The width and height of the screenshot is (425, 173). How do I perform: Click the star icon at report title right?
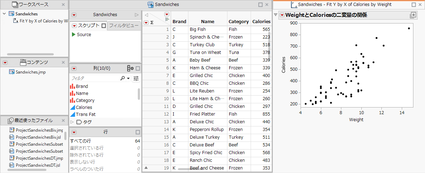pos(413,15)
